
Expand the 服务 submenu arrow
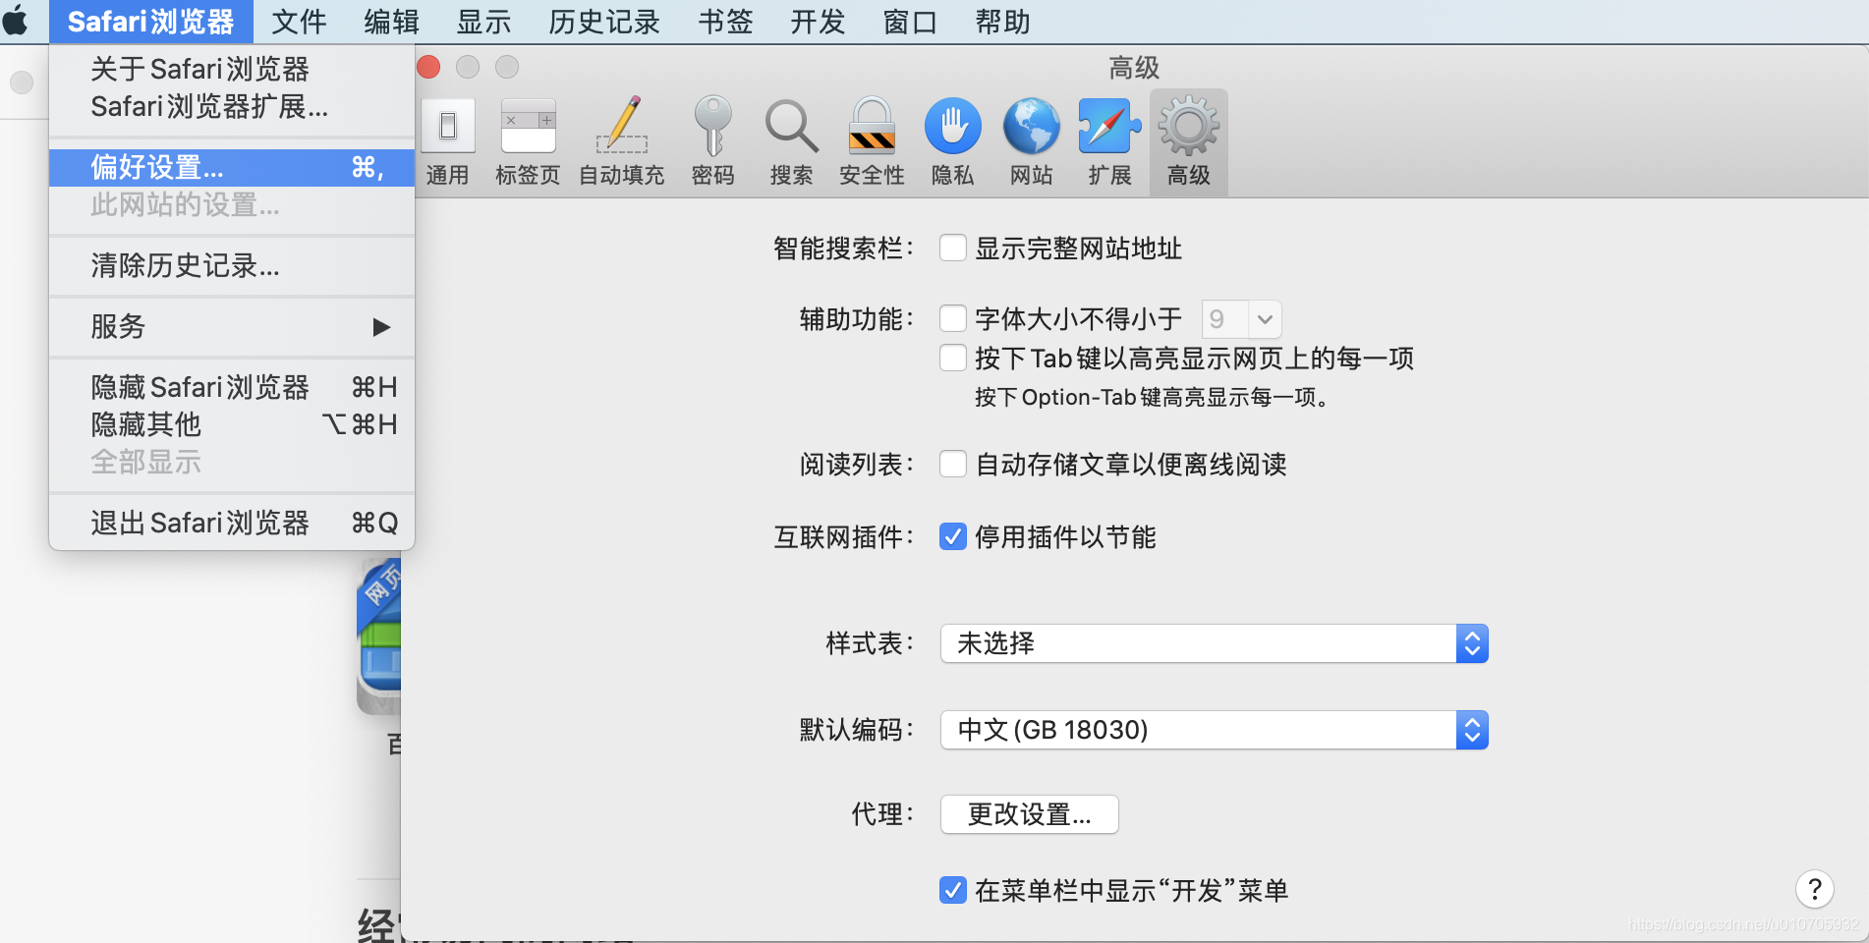381,327
